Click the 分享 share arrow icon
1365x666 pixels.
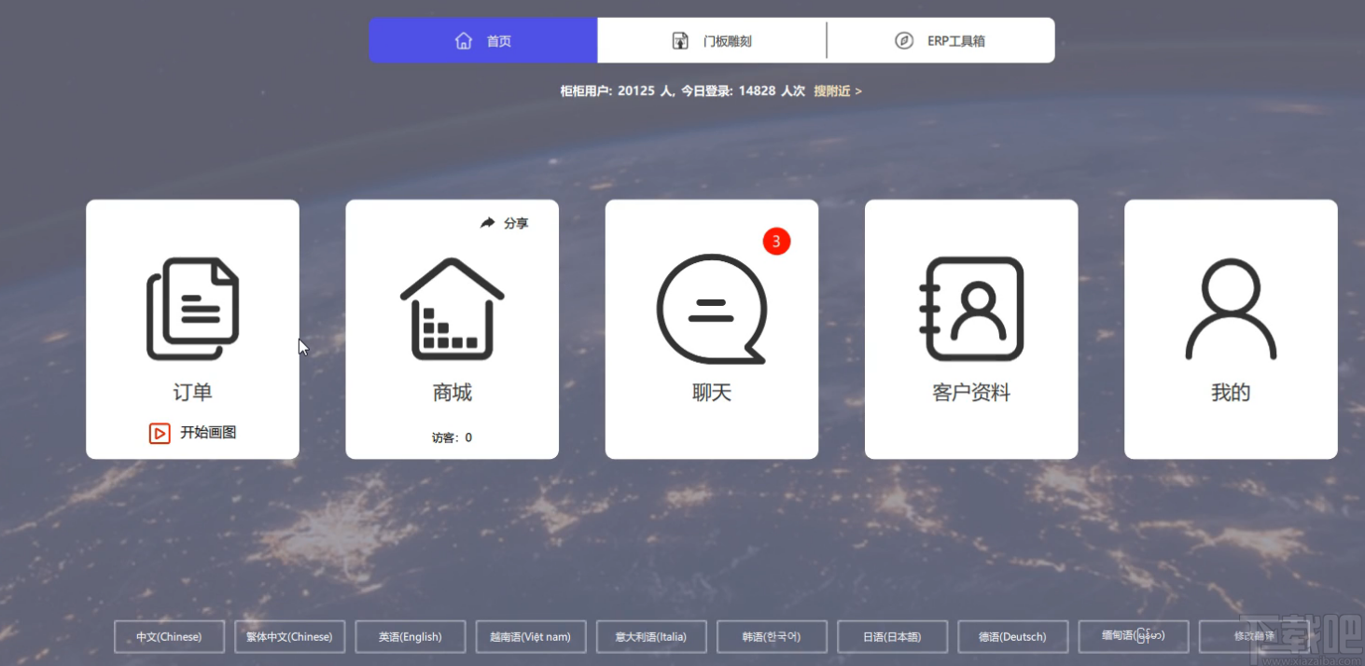coord(488,223)
